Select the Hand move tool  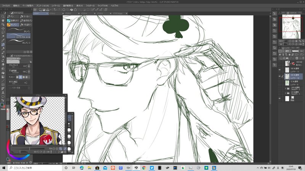[3, 21]
